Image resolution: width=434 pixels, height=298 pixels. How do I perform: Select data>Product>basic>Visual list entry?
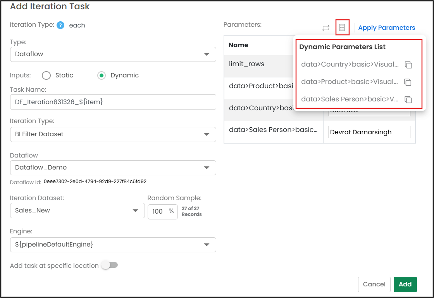349,82
